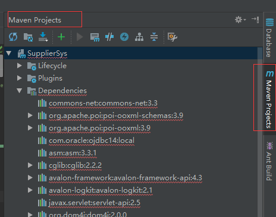This screenshot has height=217, width=276.
Task: Select the Lifecycle folder label
Action: (52, 66)
